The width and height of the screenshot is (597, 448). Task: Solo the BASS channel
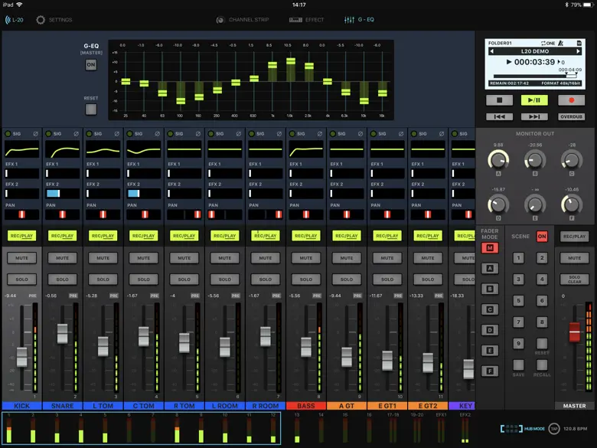pos(305,279)
